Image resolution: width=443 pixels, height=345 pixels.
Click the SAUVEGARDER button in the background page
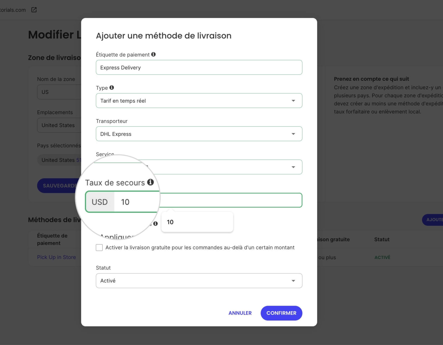click(x=59, y=186)
